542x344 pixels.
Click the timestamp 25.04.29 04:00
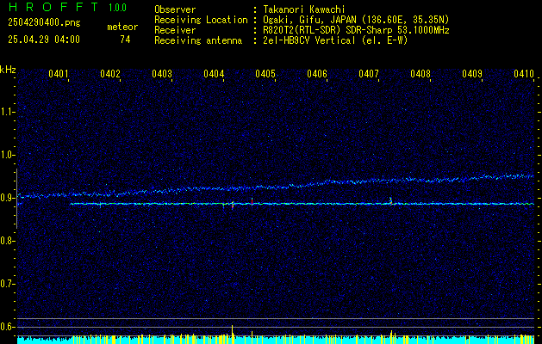click(x=44, y=40)
